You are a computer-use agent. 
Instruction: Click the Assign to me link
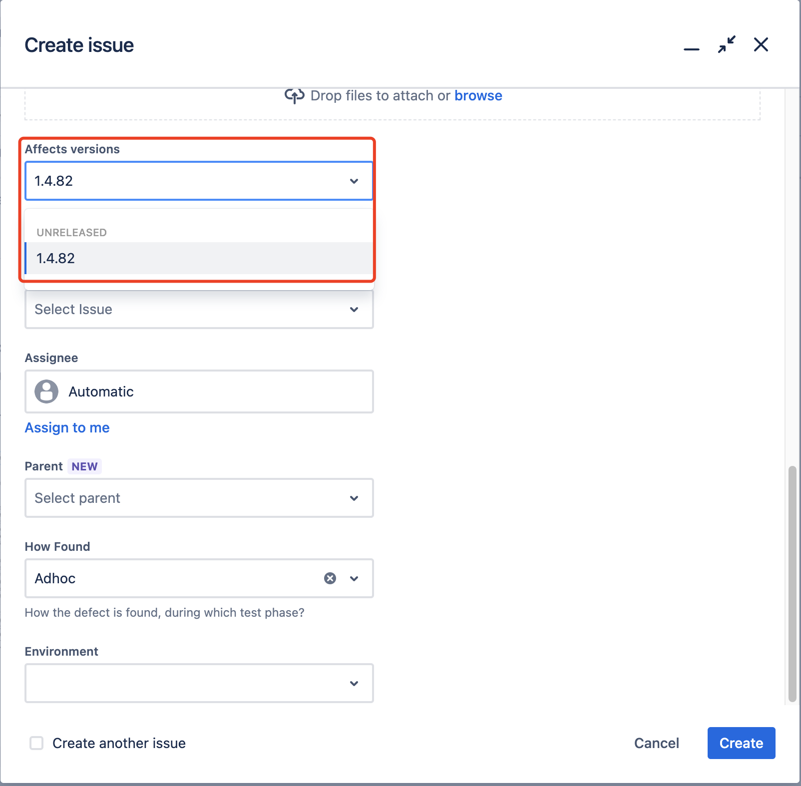tap(67, 427)
